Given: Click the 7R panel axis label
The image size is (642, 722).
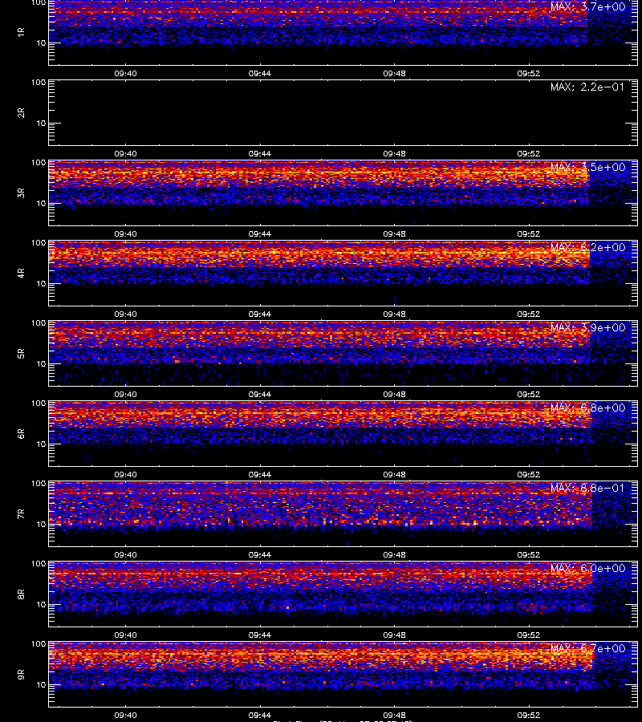Looking at the screenshot, I should click(x=21, y=514).
